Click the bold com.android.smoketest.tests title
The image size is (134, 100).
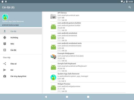[x=70, y=43]
